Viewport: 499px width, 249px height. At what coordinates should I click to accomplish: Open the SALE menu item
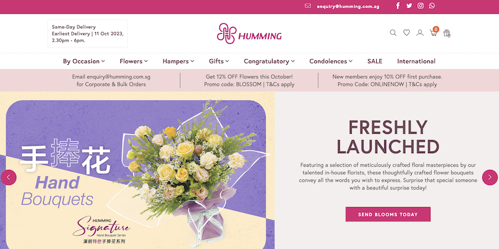(375, 61)
